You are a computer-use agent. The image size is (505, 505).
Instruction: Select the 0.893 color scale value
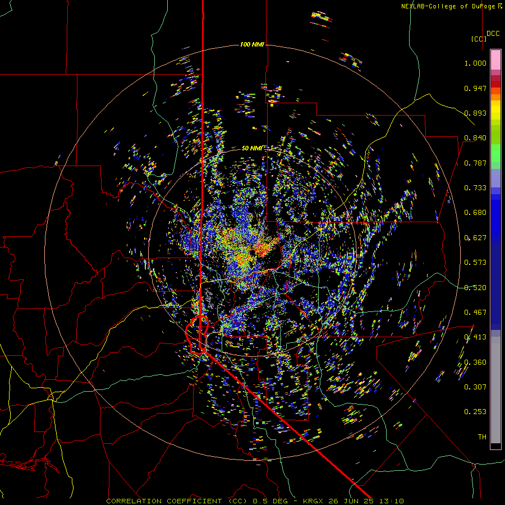coord(475,113)
